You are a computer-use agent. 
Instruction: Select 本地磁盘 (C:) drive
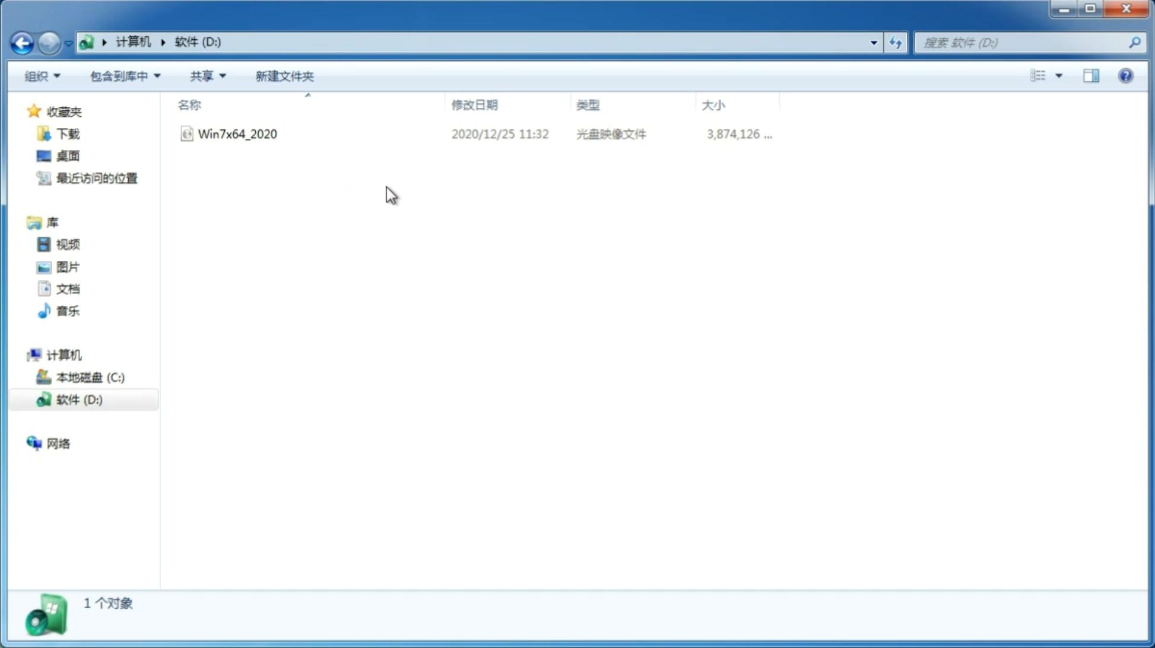coord(90,376)
